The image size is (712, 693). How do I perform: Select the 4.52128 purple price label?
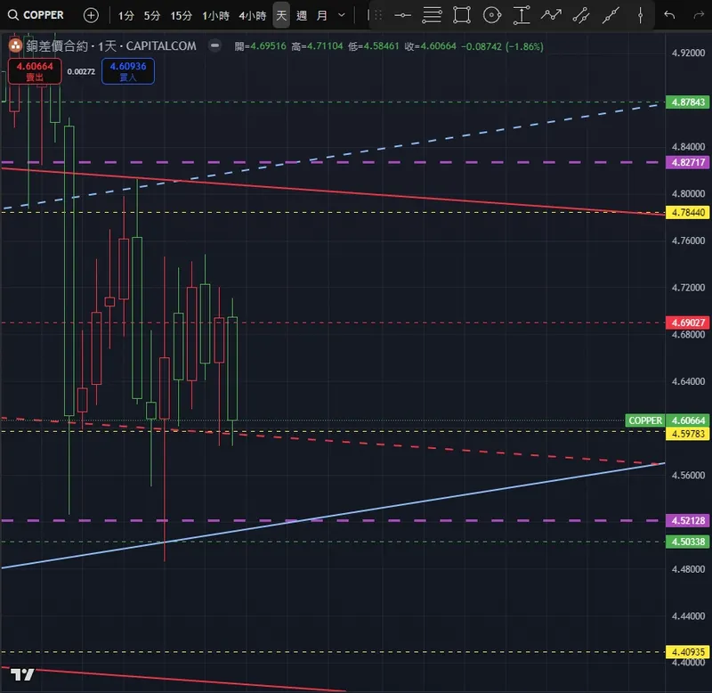pos(687,521)
